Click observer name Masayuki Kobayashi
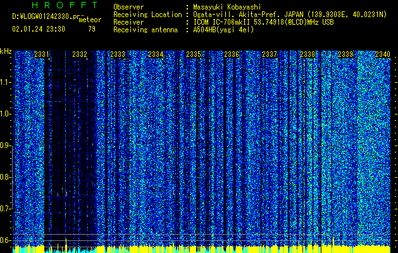The height and width of the screenshot is (253, 398). (227, 7)
